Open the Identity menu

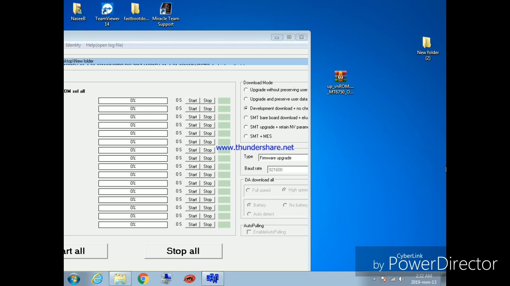(73, 45)
